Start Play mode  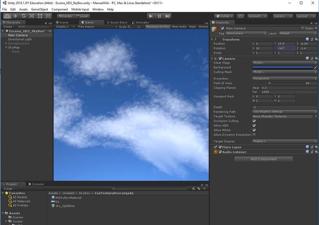151,16
